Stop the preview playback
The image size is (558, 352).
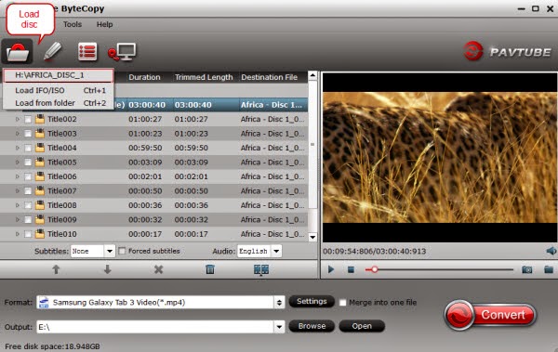[351, 270]
